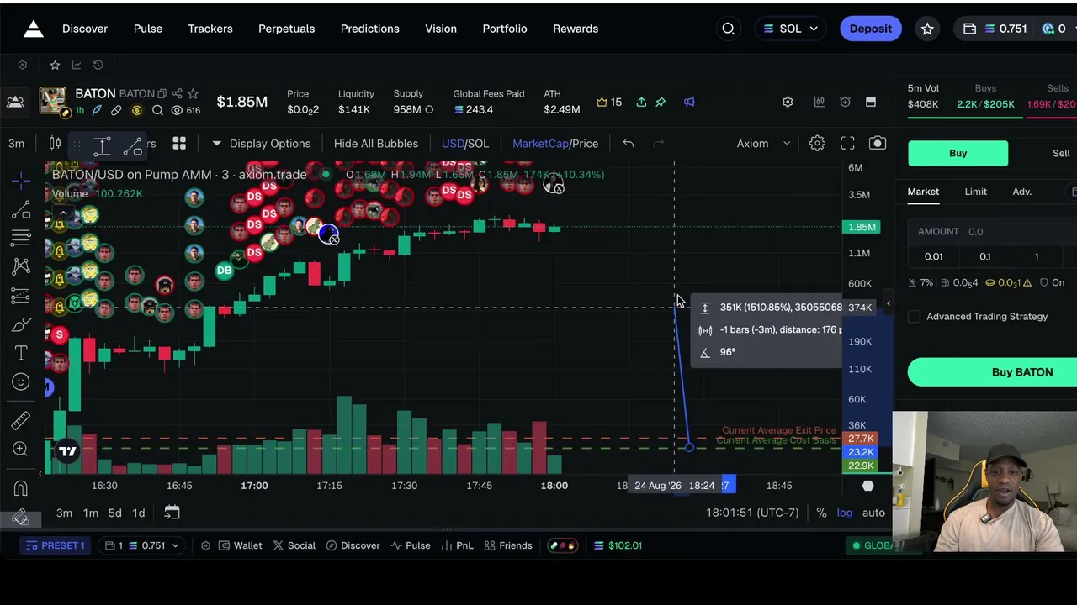This screenshot has height=605, width=1077.
Task: Select the zoom-in tool
Action: pyautogui.click(x=21, y=449)
